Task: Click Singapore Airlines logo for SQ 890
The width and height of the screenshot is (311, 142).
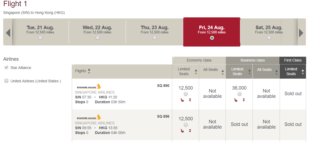Action: pyautogui.click(x=89, y=87)
